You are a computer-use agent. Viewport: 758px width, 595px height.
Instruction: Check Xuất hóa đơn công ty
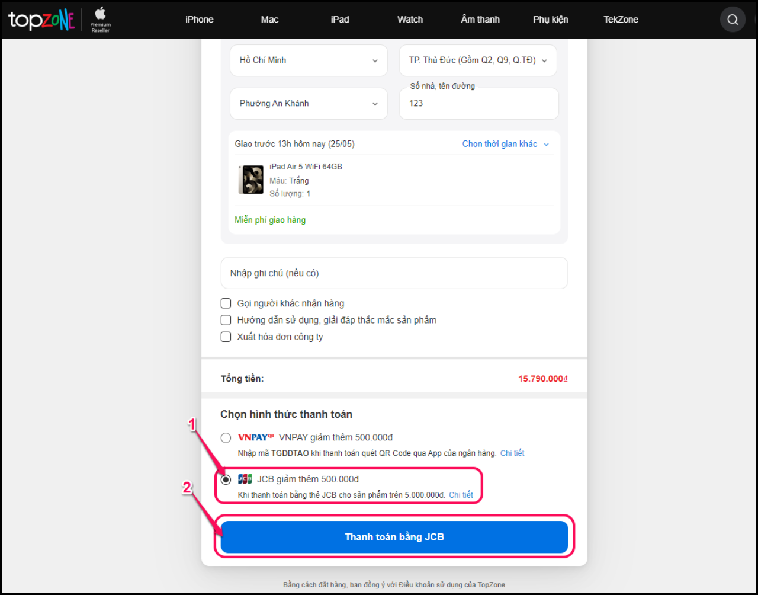(226, 337)
